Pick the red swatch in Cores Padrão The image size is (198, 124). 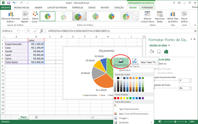[x=119, y=98]
